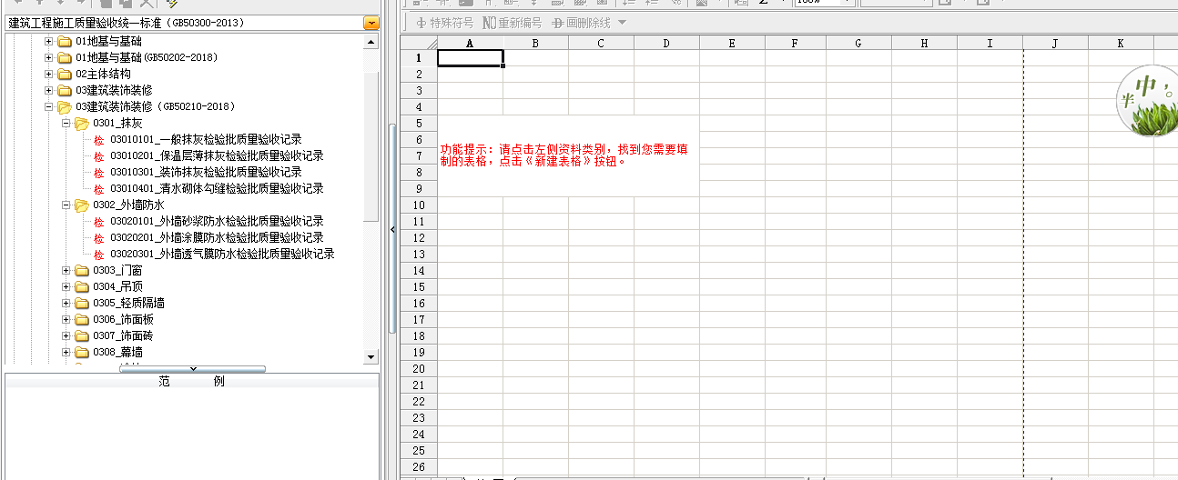Click the tree panel scroll down arrow
Viewport: 1178px width, 480px height.
[x=371, y=357]
